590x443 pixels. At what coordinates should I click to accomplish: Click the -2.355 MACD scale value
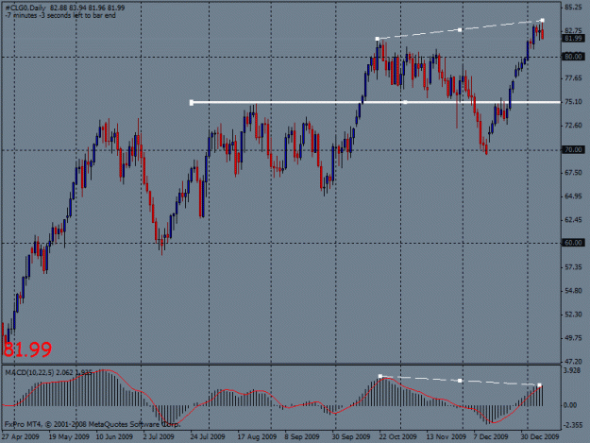pyautogui.click(x=572, y=425)
